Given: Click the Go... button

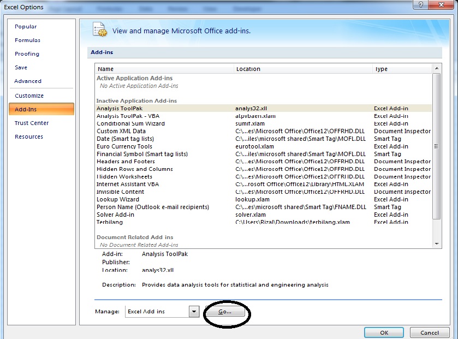Looking at the screenshot, I should (225, 312).
